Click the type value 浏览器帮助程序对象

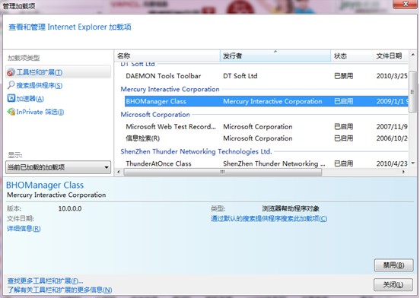click(291, 208)
